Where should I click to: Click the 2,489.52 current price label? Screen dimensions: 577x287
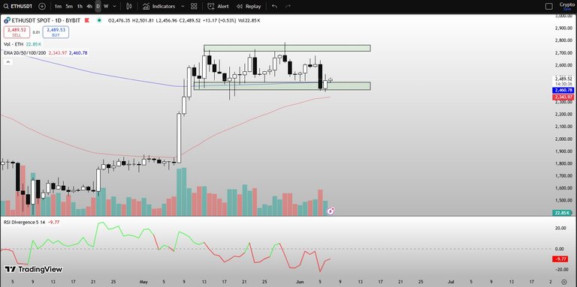pos(563,79)
